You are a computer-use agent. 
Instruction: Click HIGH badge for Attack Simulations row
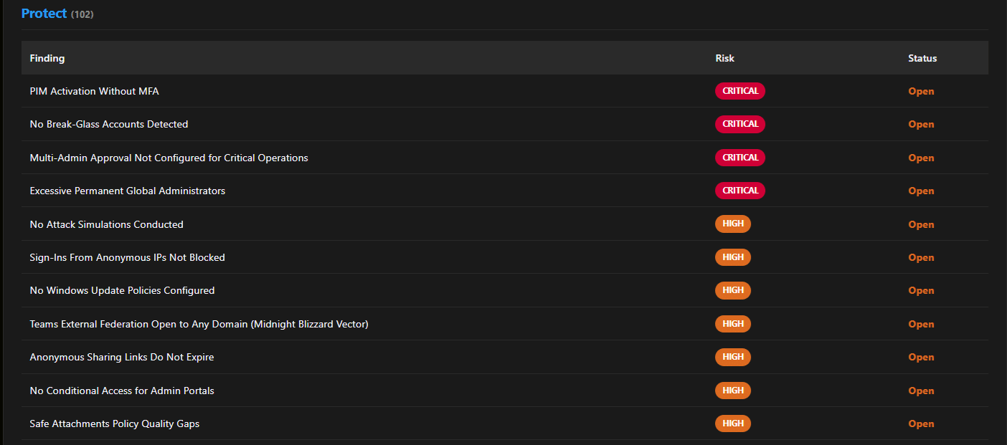click(x=733, y=224)
